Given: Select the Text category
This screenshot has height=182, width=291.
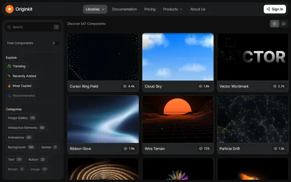Looking at the screenshot, I should click(x=15, y=160).
